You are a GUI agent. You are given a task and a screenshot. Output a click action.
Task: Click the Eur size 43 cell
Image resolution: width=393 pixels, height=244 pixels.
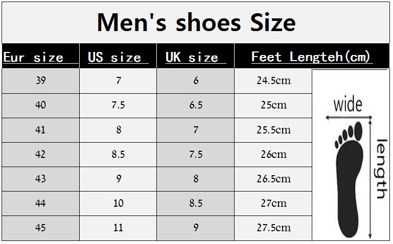pyautogui.click(x=41, y=179)
